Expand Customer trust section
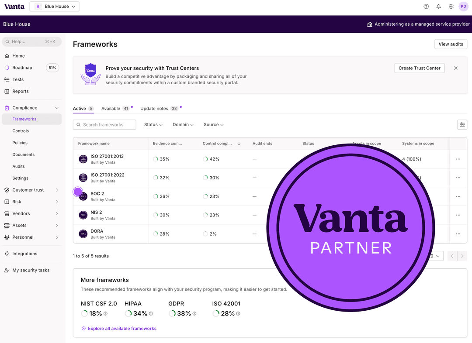The width and height of the screenshot is (472, 343). coord(57,190)
